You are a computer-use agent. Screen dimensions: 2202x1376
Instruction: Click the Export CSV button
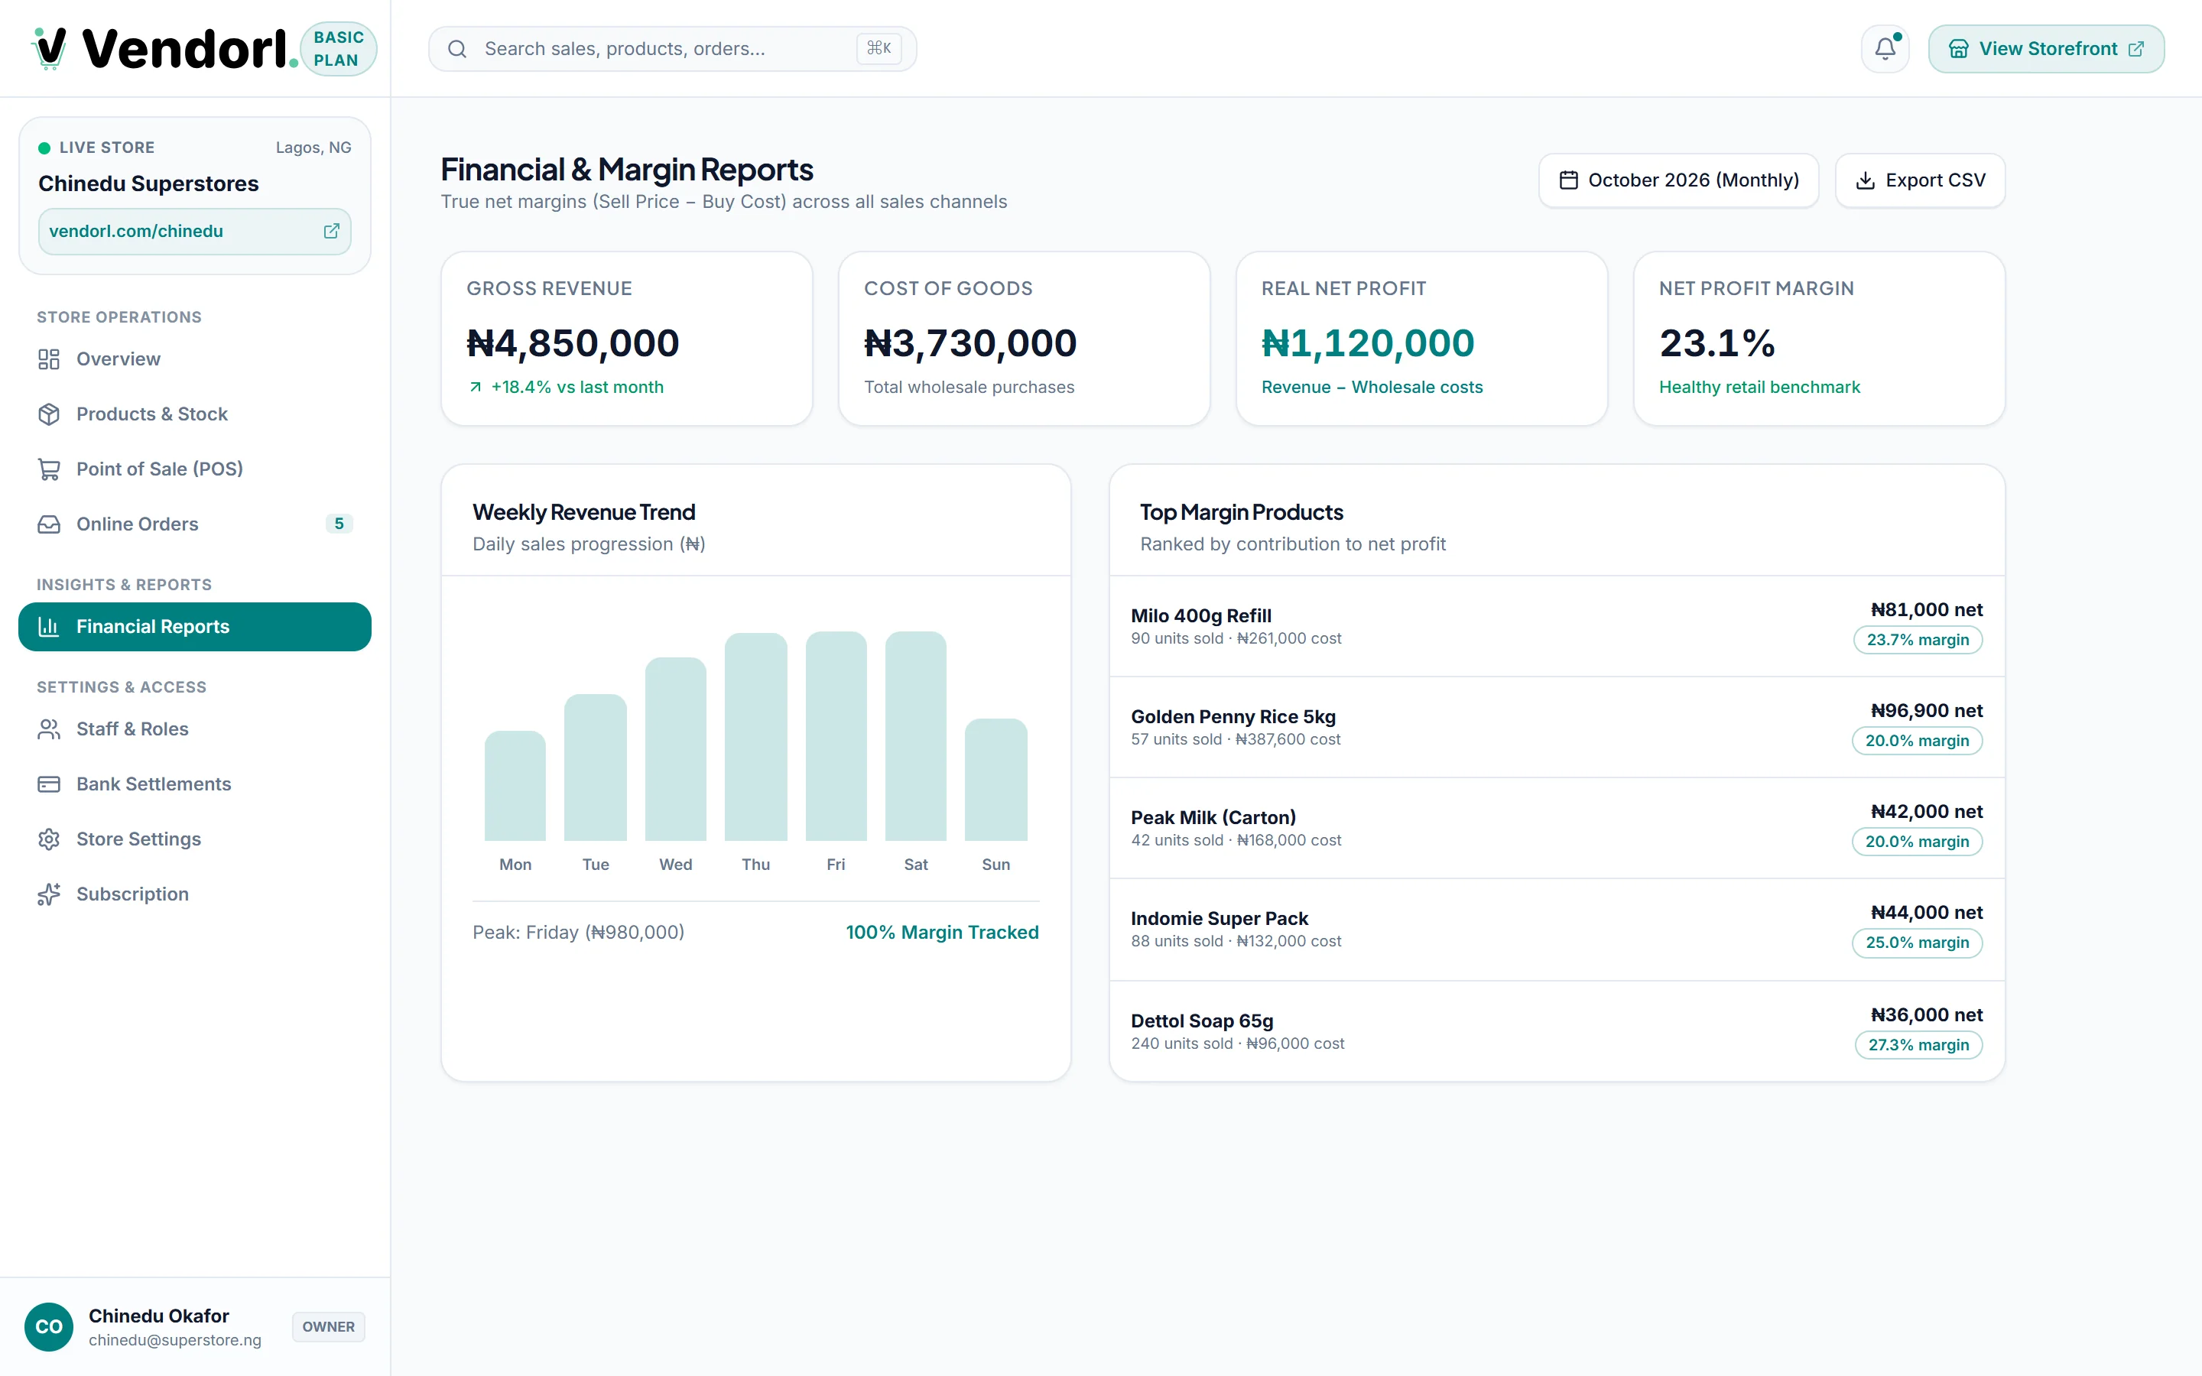pos(1920,180)
